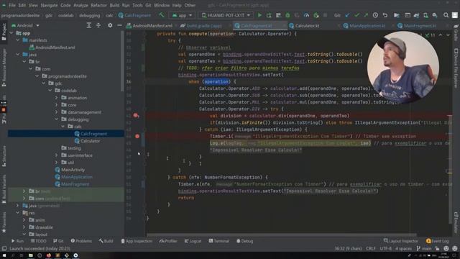Start debugging with the green bug icon
The image size is (460, 259).
pos(287,15)
